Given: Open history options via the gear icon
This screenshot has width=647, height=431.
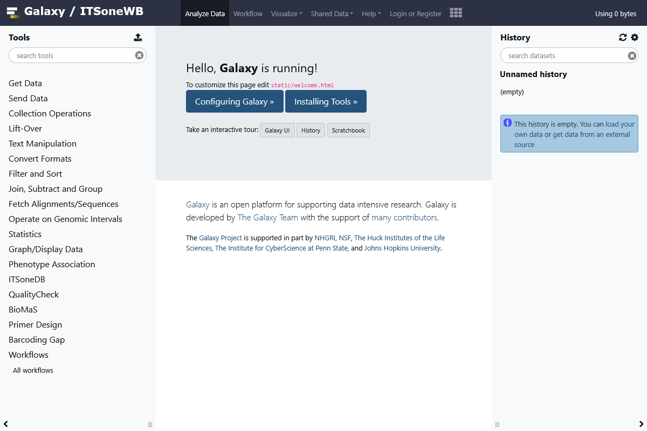Looking at the screenshot, I should 634,37.
